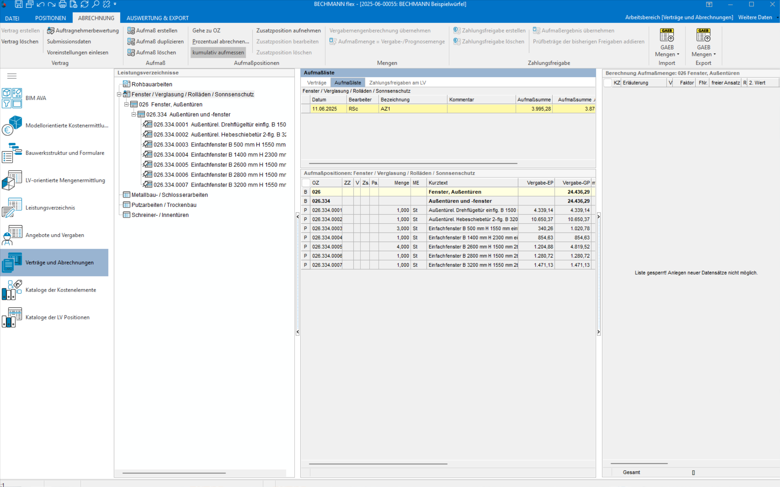Click the Redo arrow icon

51,4
